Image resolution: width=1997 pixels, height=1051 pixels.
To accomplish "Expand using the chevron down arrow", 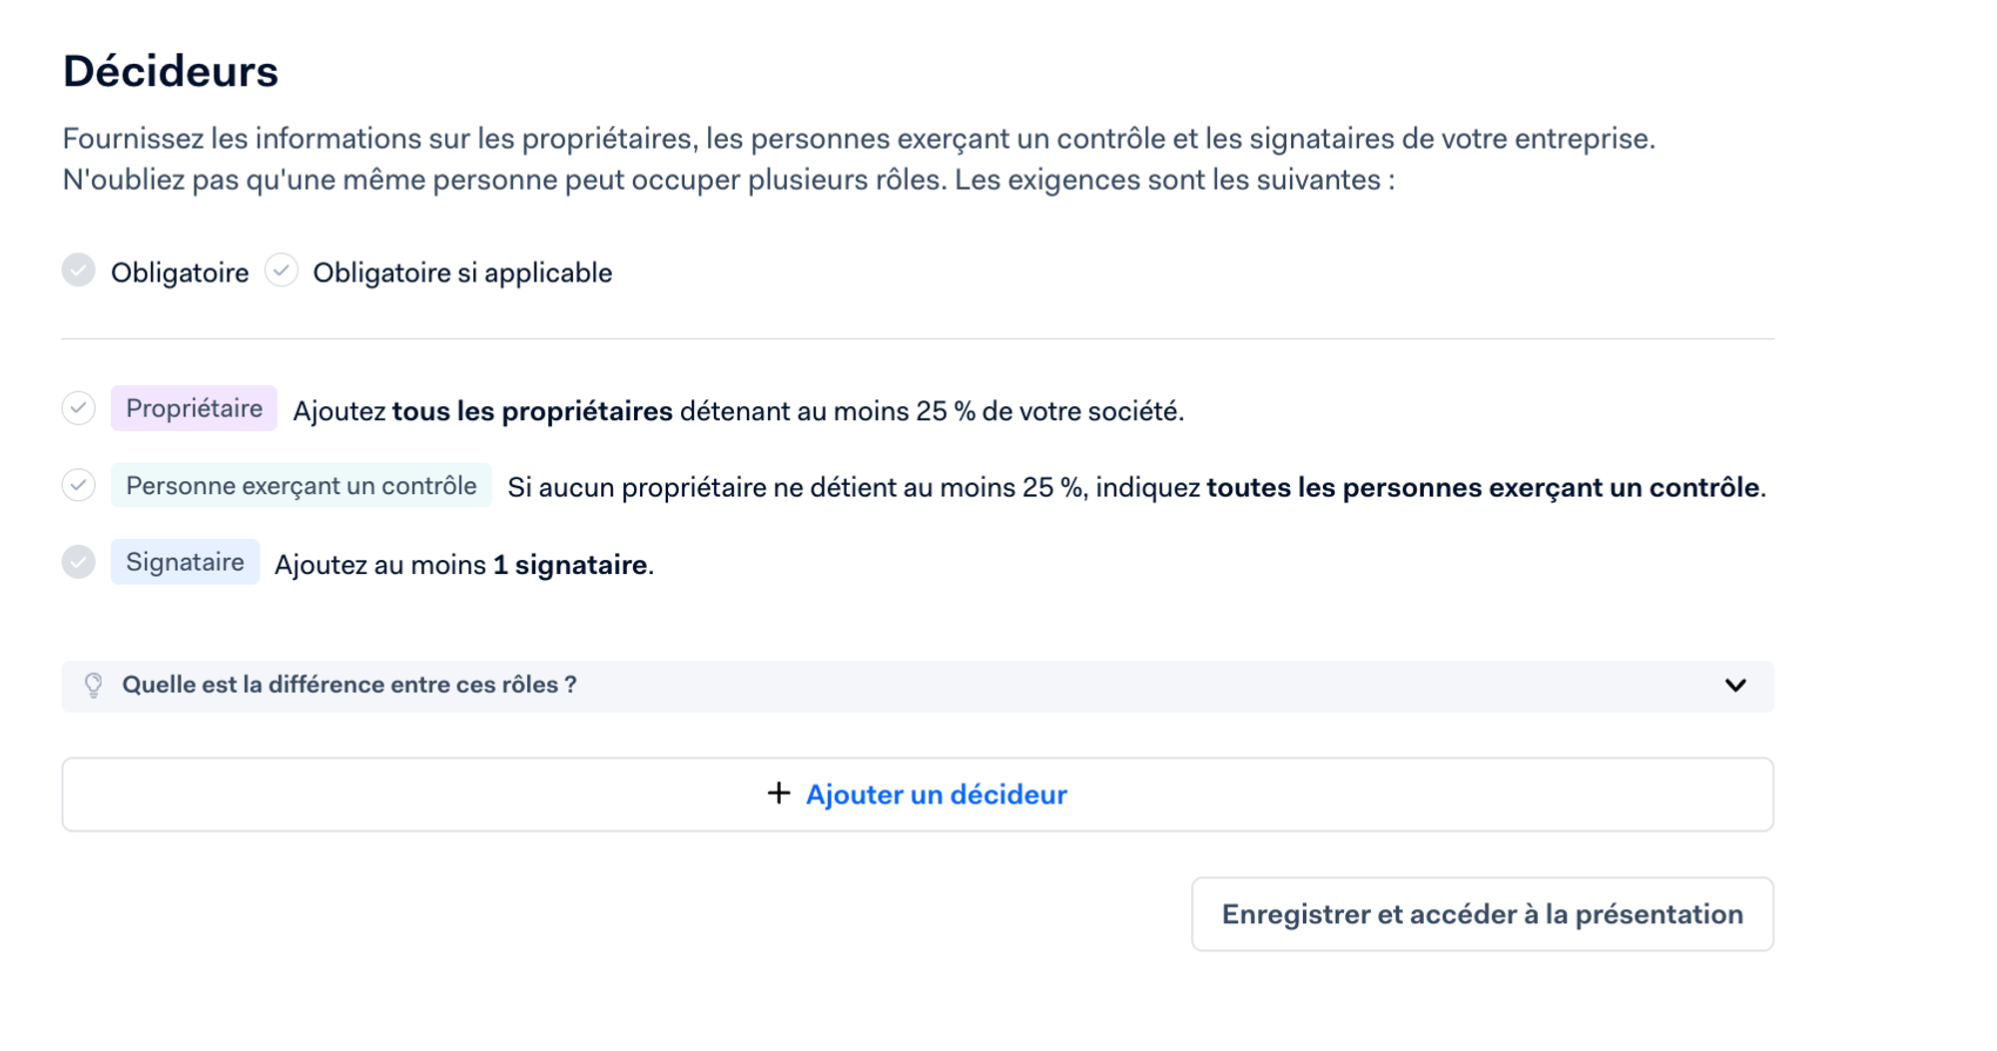I will point(1735,686).
